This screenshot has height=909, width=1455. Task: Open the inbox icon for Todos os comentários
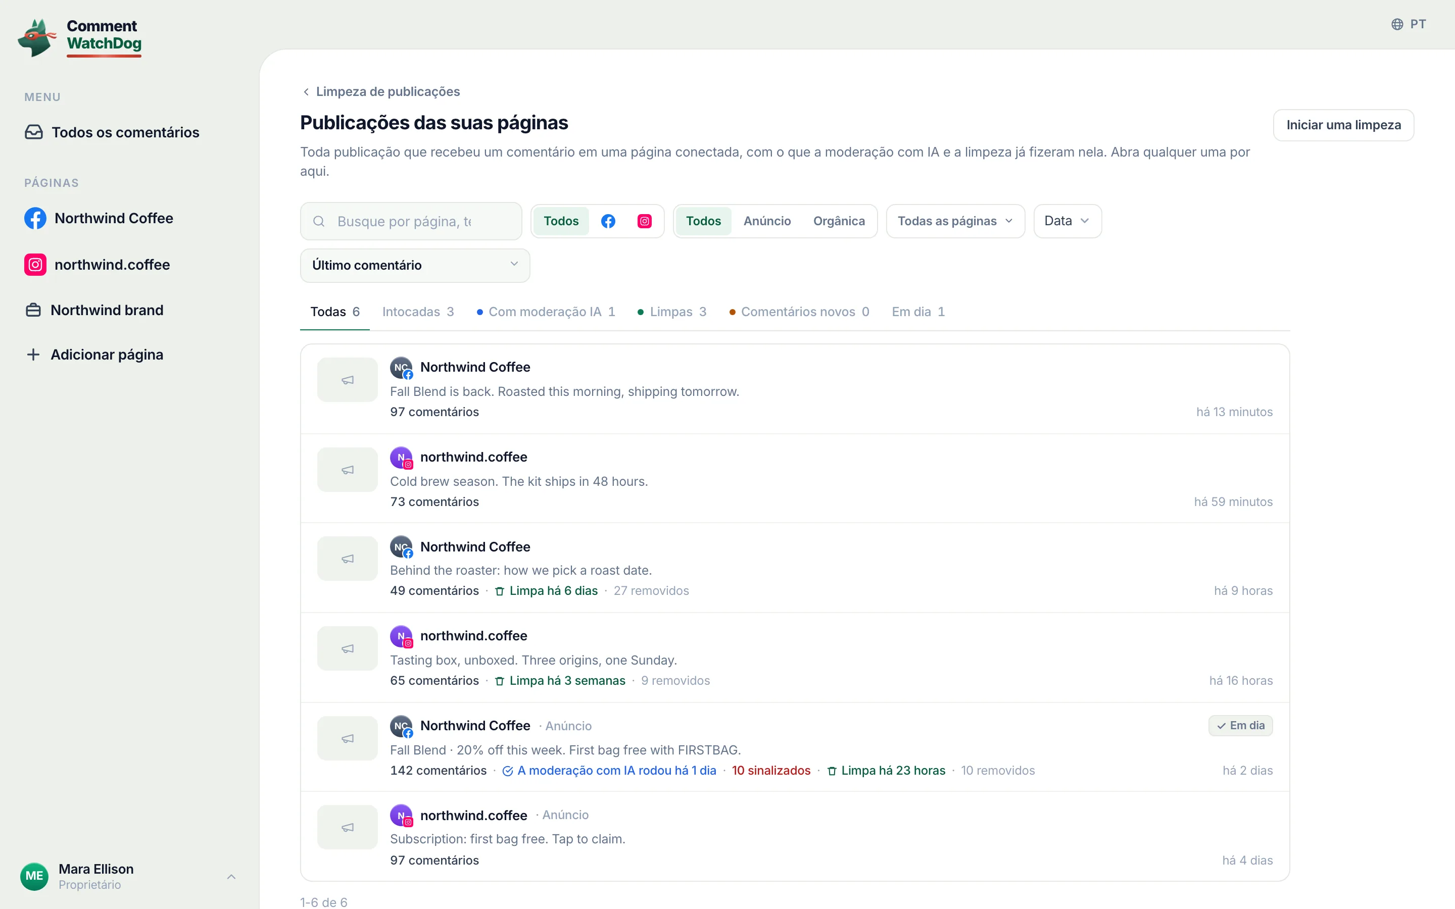pos(34,132)
